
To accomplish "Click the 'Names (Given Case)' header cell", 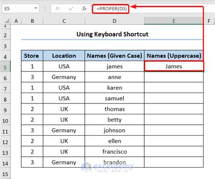I will (x=114, y=56).
